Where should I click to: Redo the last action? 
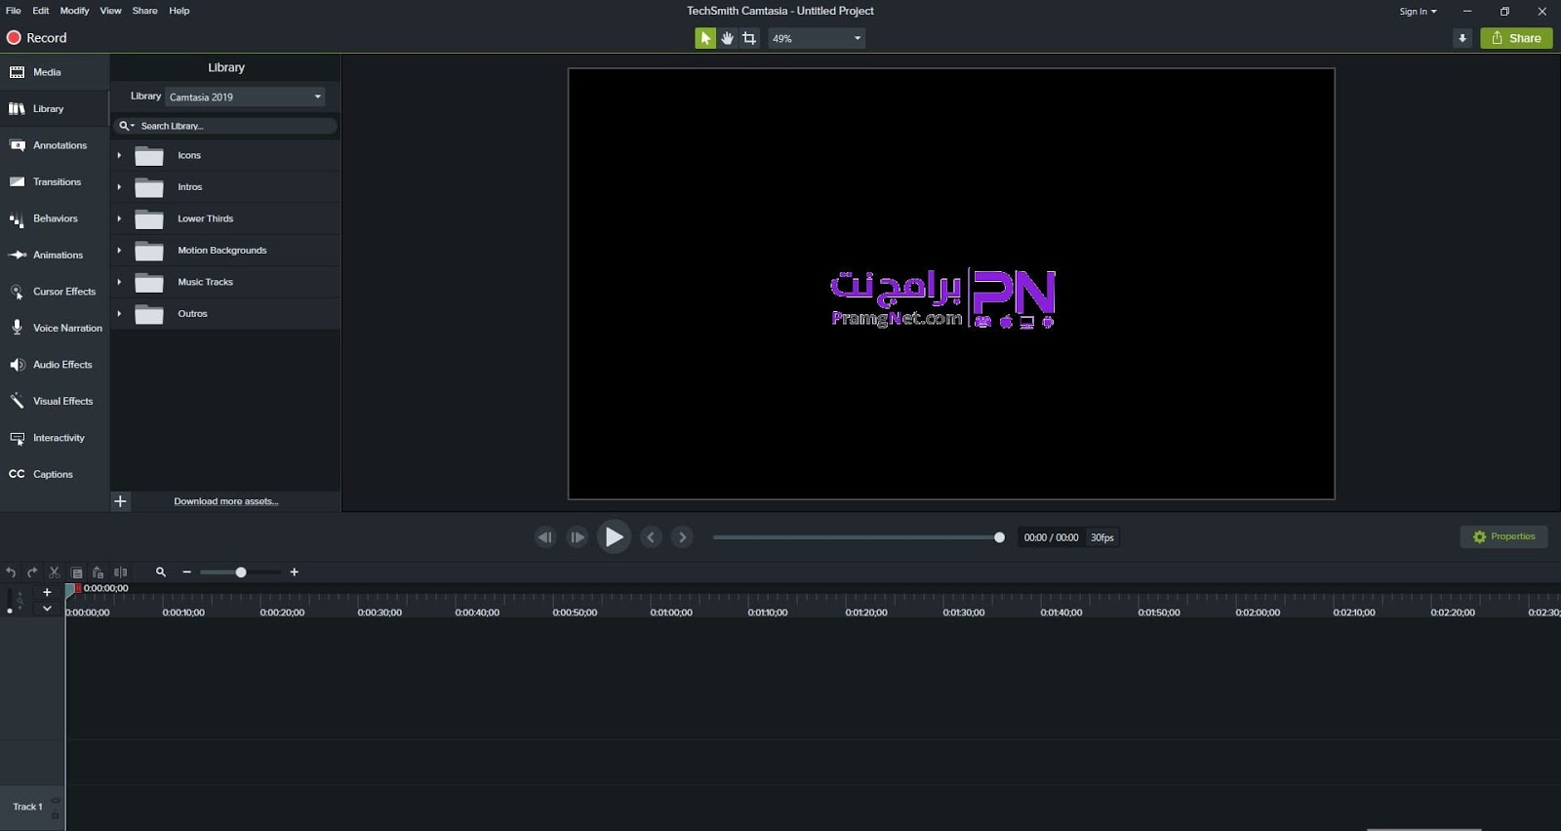pos(32,573)
